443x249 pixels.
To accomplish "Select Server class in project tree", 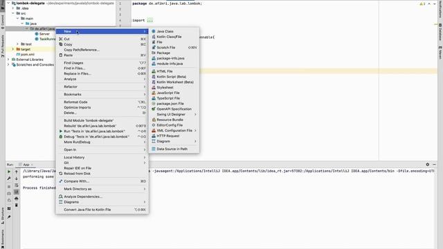I will [x=44, y=34].
